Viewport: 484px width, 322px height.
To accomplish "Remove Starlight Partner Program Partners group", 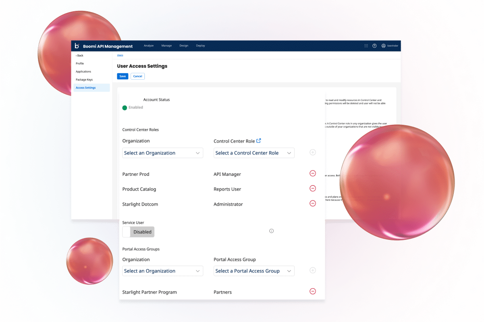I will pos(312,291).
